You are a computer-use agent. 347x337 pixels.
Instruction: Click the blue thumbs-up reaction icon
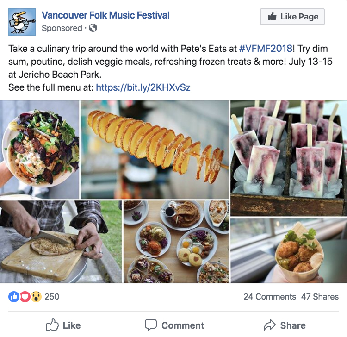14,297
